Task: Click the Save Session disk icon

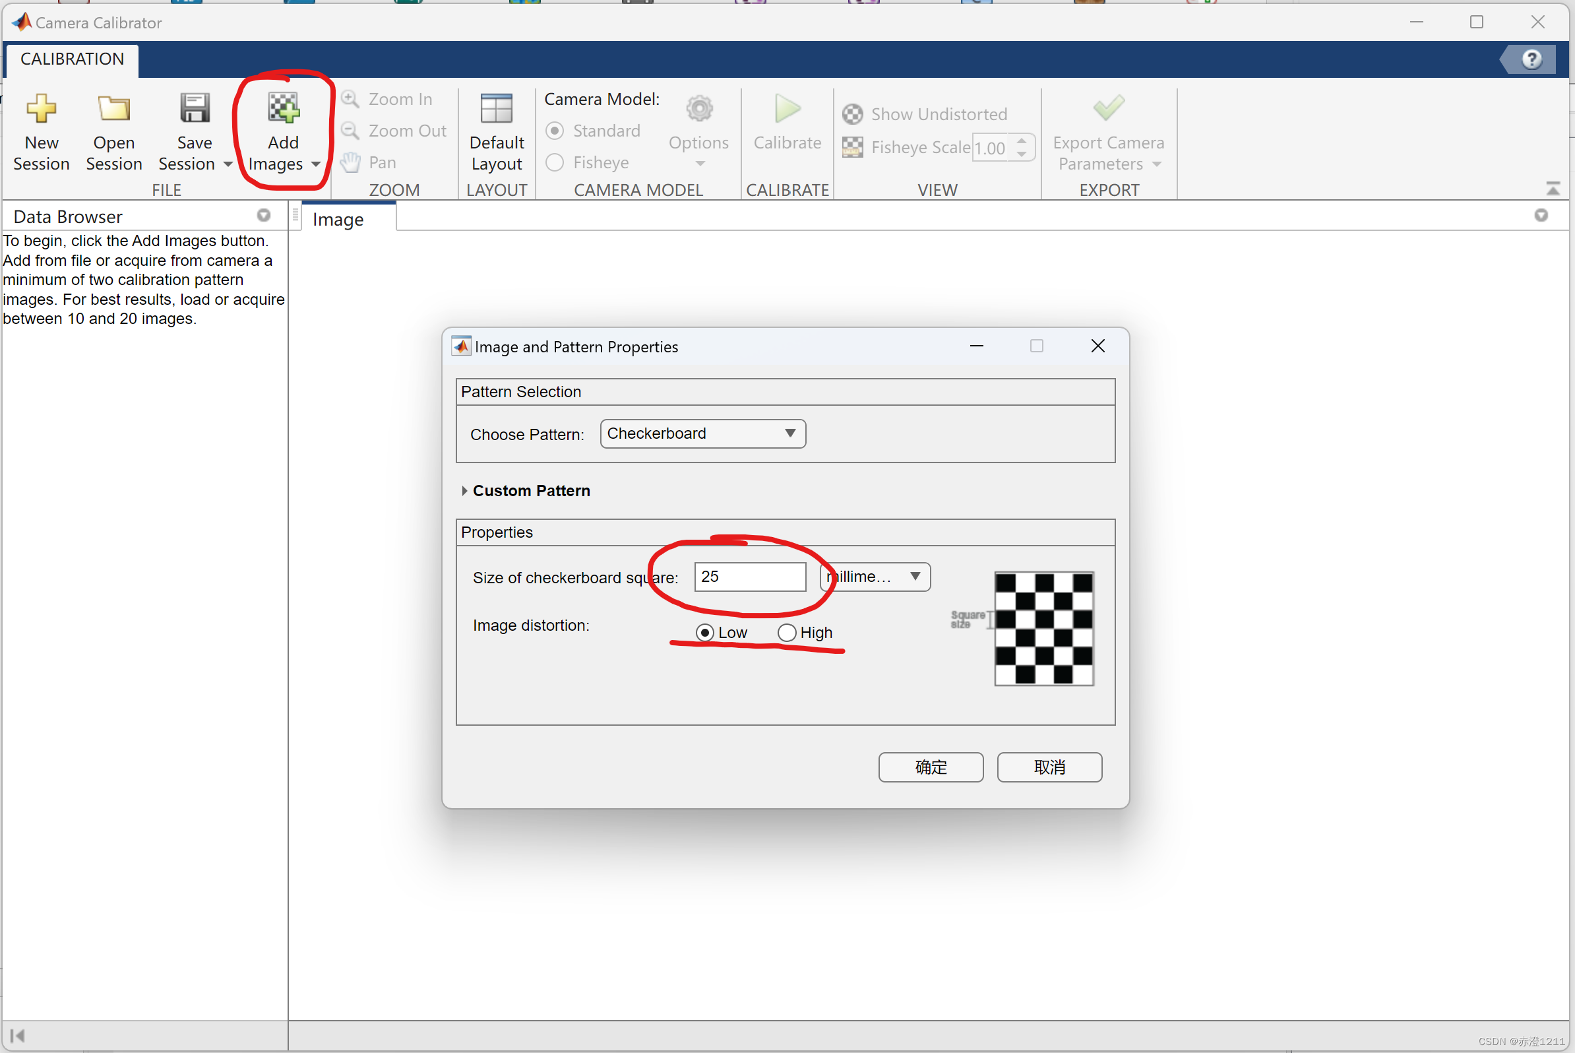Action: [194, 108]
